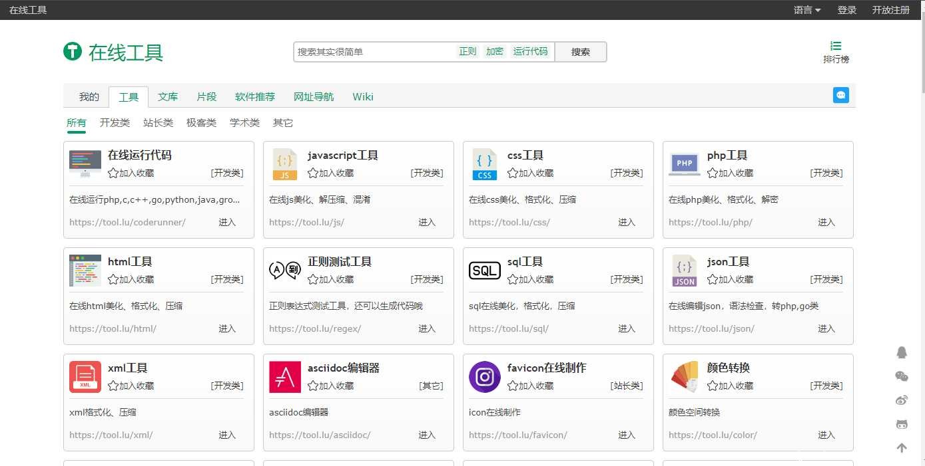Image resolution: width=925 pixels, height=466 pixels.
Task: Filter by 学术类 category
Action: click(x=244, y=123)
